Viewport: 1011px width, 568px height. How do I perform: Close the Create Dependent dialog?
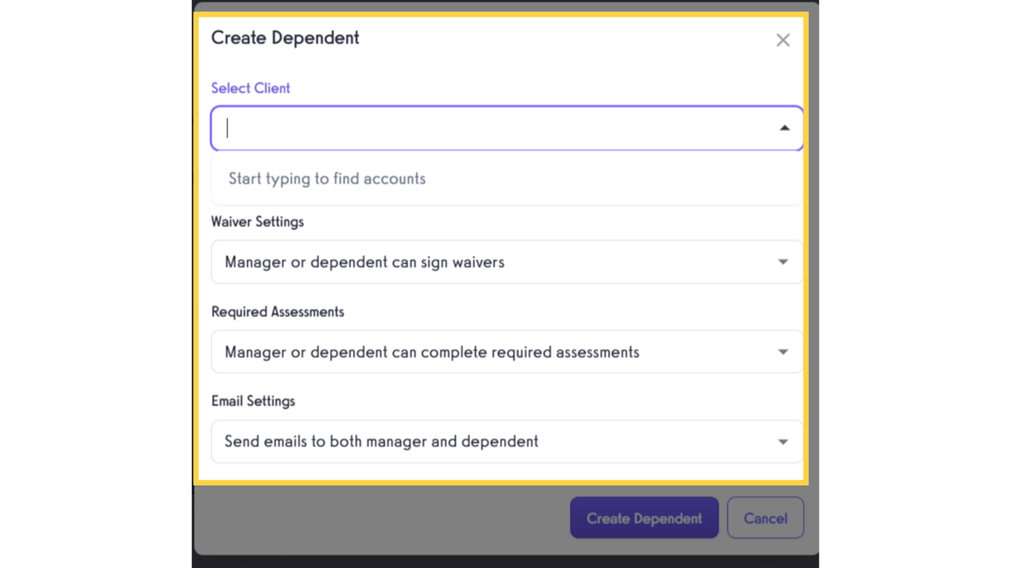[x=783, y=40]
